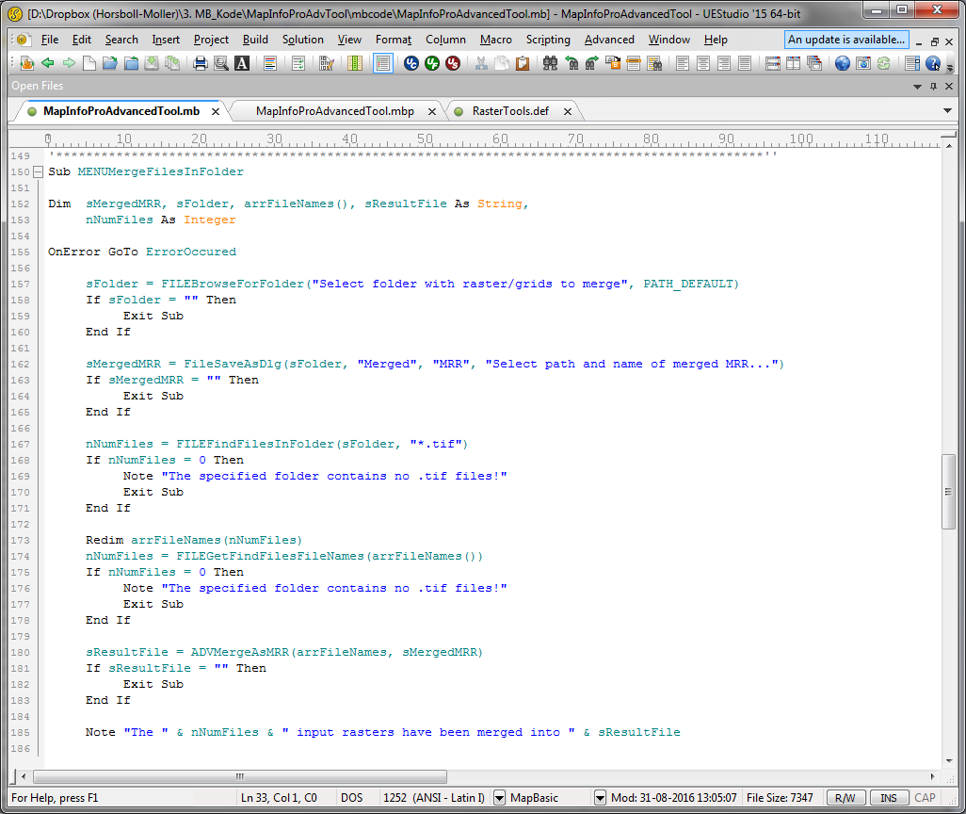Open the Advanced menu
The height and width of the screenshot is (814, 966).
pyautogui.click(x=609, y=40)
